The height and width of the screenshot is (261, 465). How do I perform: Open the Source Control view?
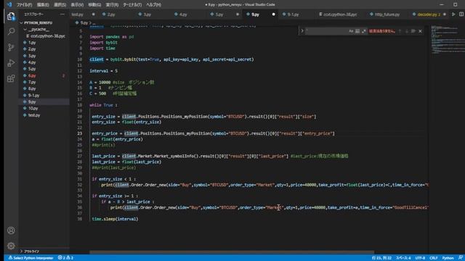coord(11,47)
